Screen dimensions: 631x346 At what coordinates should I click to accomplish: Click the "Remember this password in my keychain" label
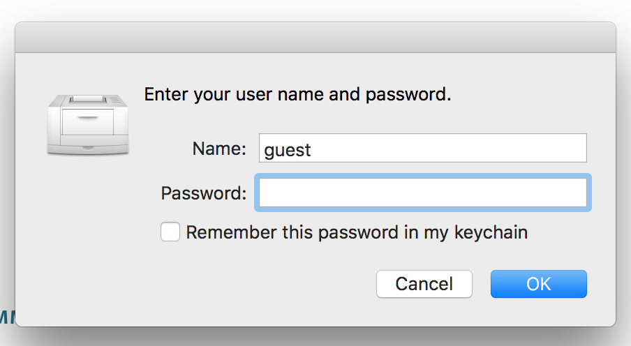tap(356, 232)
